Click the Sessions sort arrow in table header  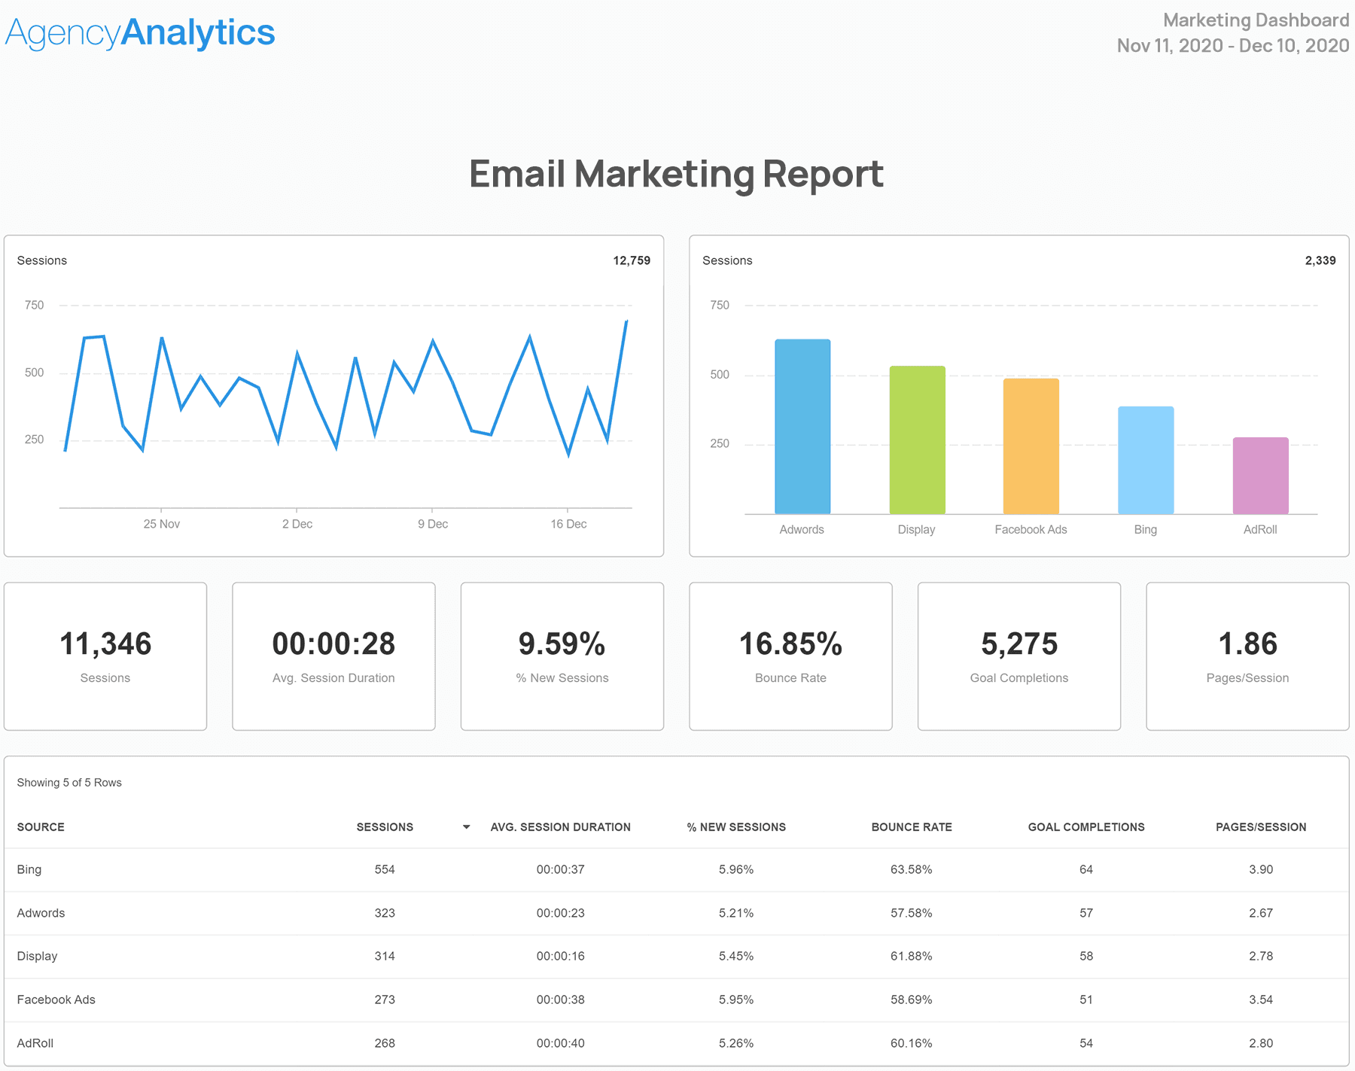click(466, 827)
